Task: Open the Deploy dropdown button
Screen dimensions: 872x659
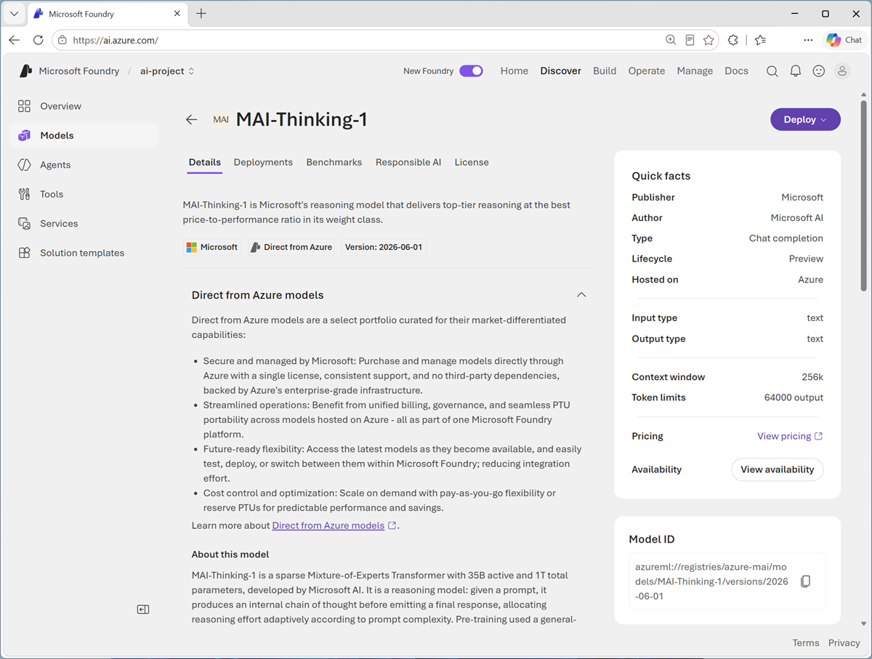Action: 805,120
